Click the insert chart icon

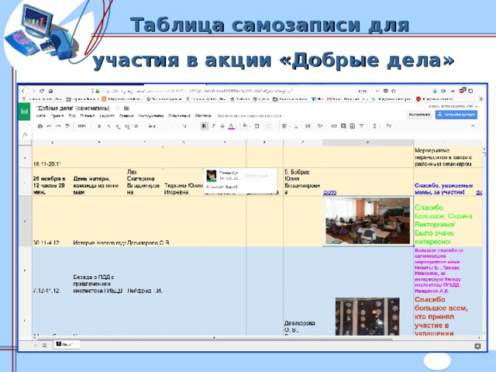[x=352, y=126]
